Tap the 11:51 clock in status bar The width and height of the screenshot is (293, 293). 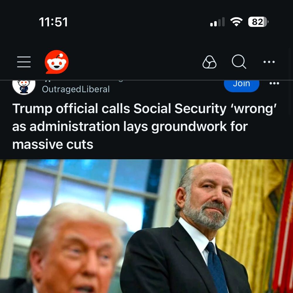tap(53, 22)
